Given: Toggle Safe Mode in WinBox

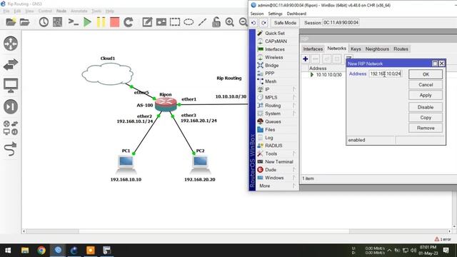Looking at the screenshot, I should [x=285, y=23].
